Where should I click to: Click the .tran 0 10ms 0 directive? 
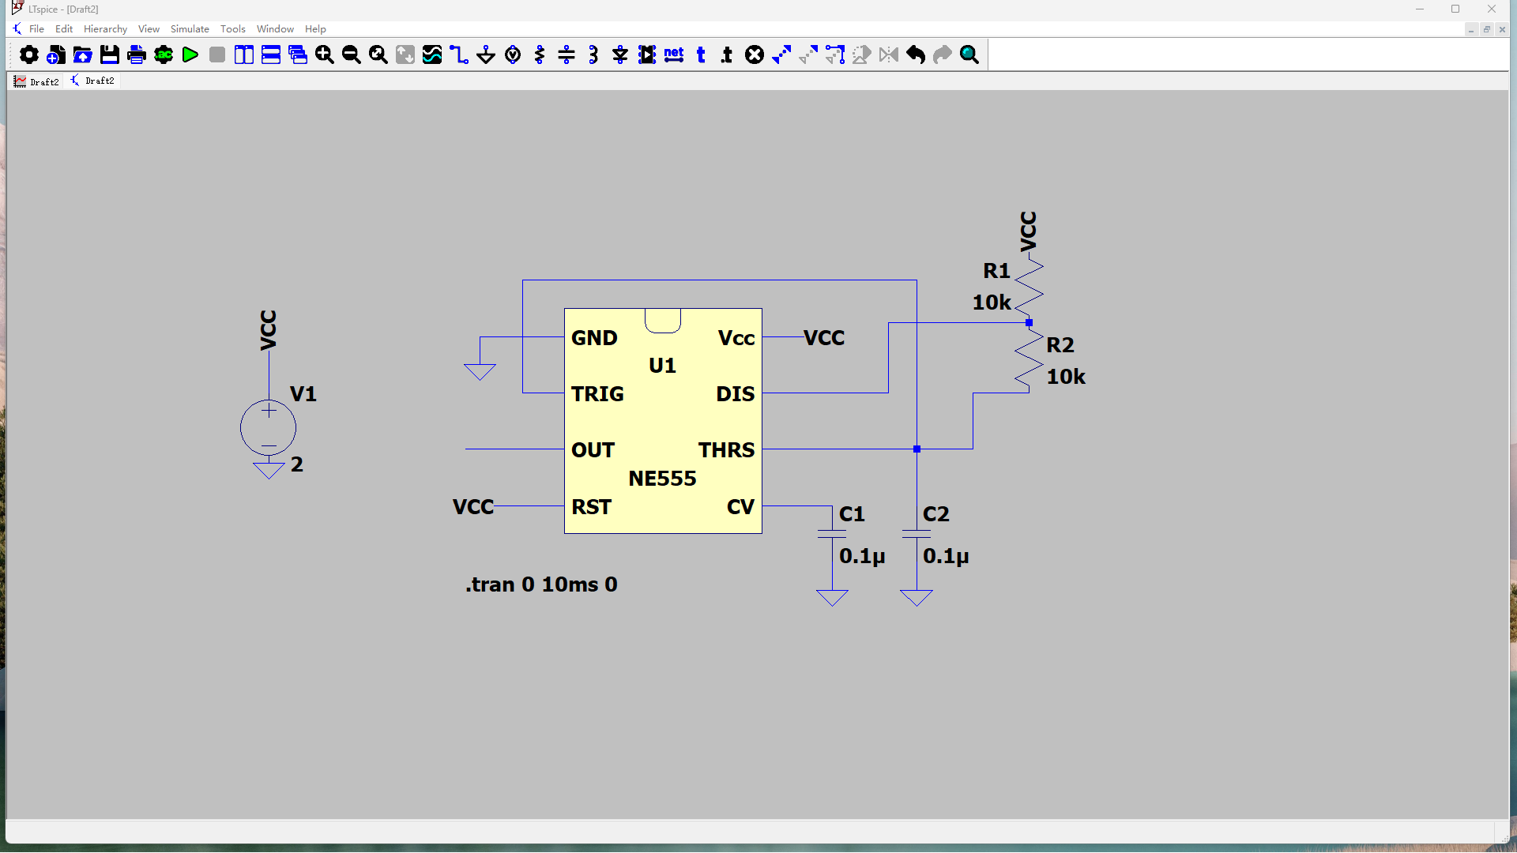541,584
